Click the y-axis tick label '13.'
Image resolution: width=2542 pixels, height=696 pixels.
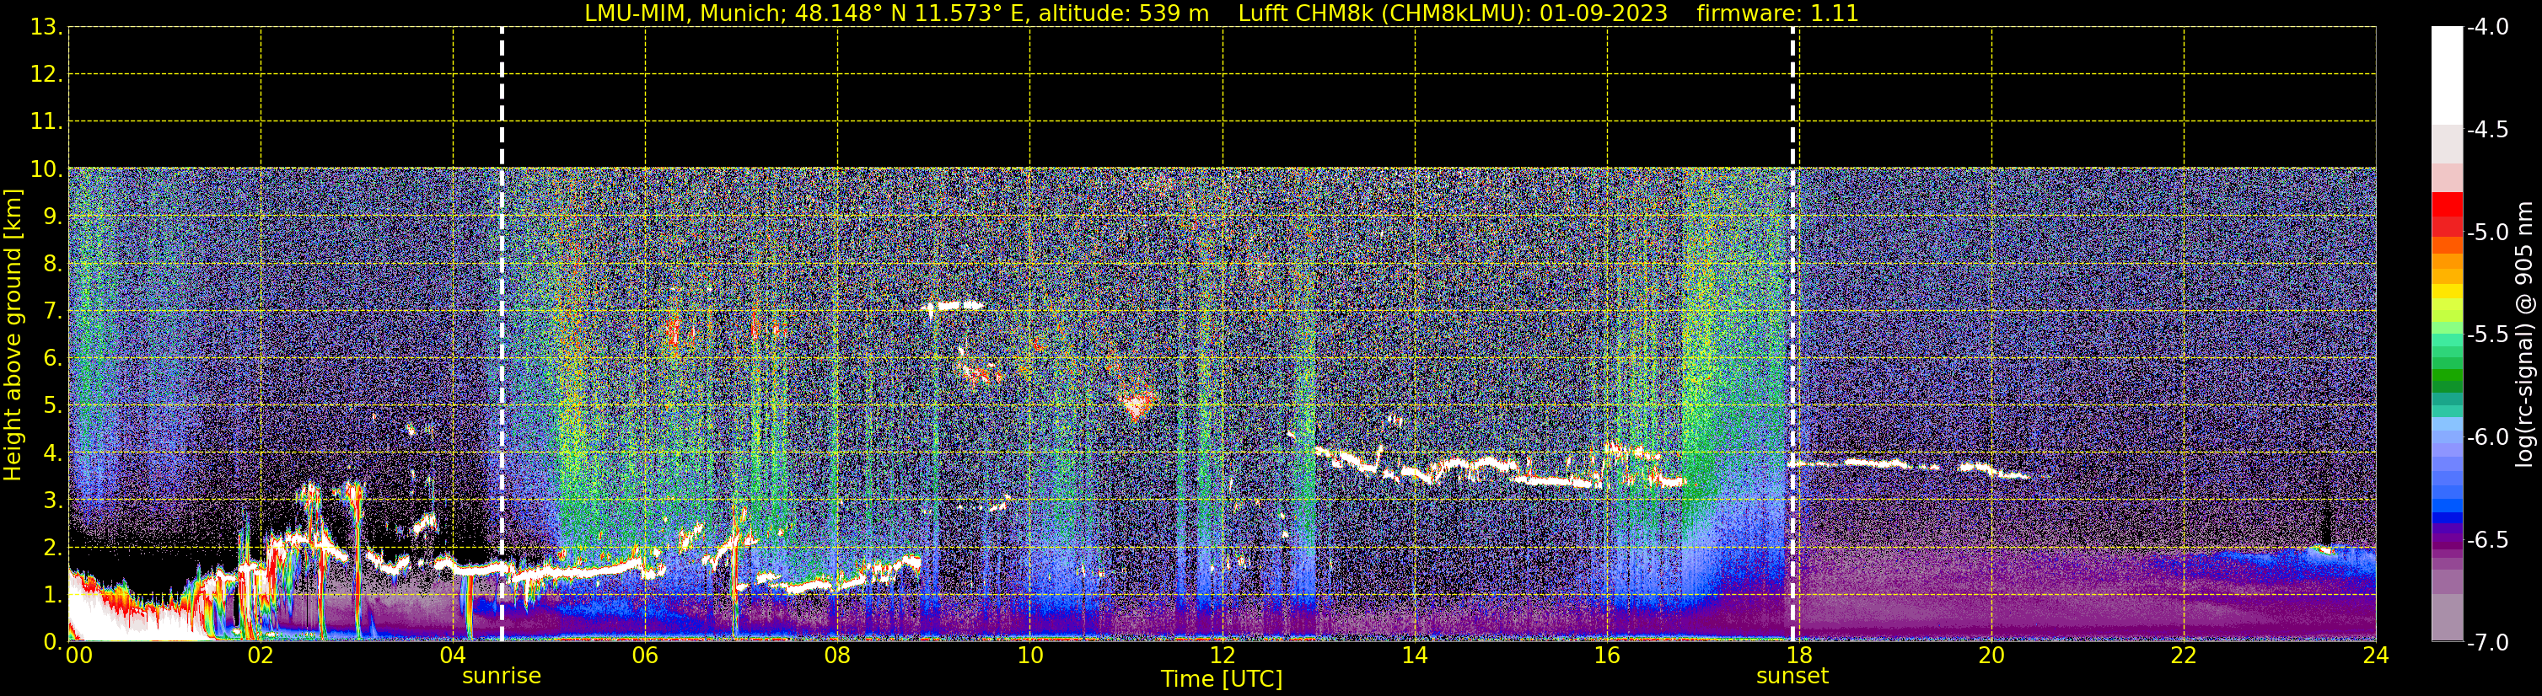(x=46, y=28)
